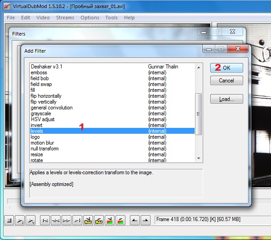Go to the next keyframe (yellow key)
This screenshot has height=240, width=271.
(x=99, y=220)
